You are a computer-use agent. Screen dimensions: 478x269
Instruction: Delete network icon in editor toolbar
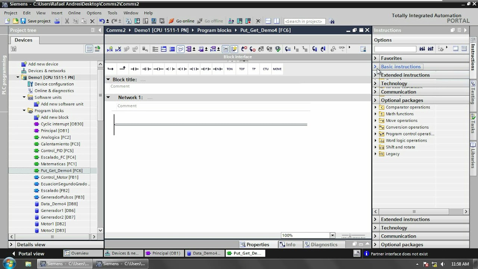(x=118, y=49)
